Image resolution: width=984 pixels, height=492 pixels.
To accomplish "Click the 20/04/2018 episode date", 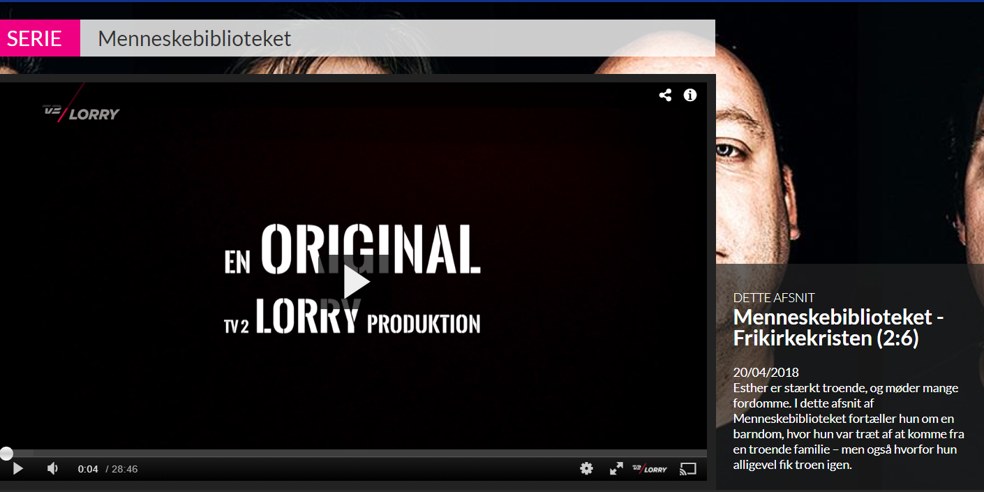I will 766,372.
